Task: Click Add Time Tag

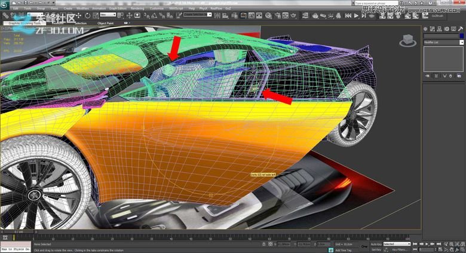Action: [344, 251]
